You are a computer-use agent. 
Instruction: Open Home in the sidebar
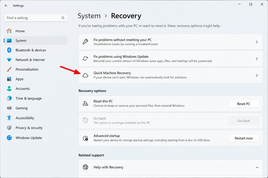click(x=36, y=31)
